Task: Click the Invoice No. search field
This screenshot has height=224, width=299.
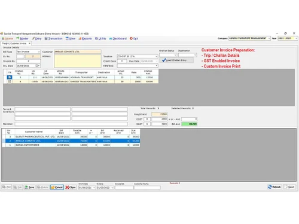Action: coord(124,188)
